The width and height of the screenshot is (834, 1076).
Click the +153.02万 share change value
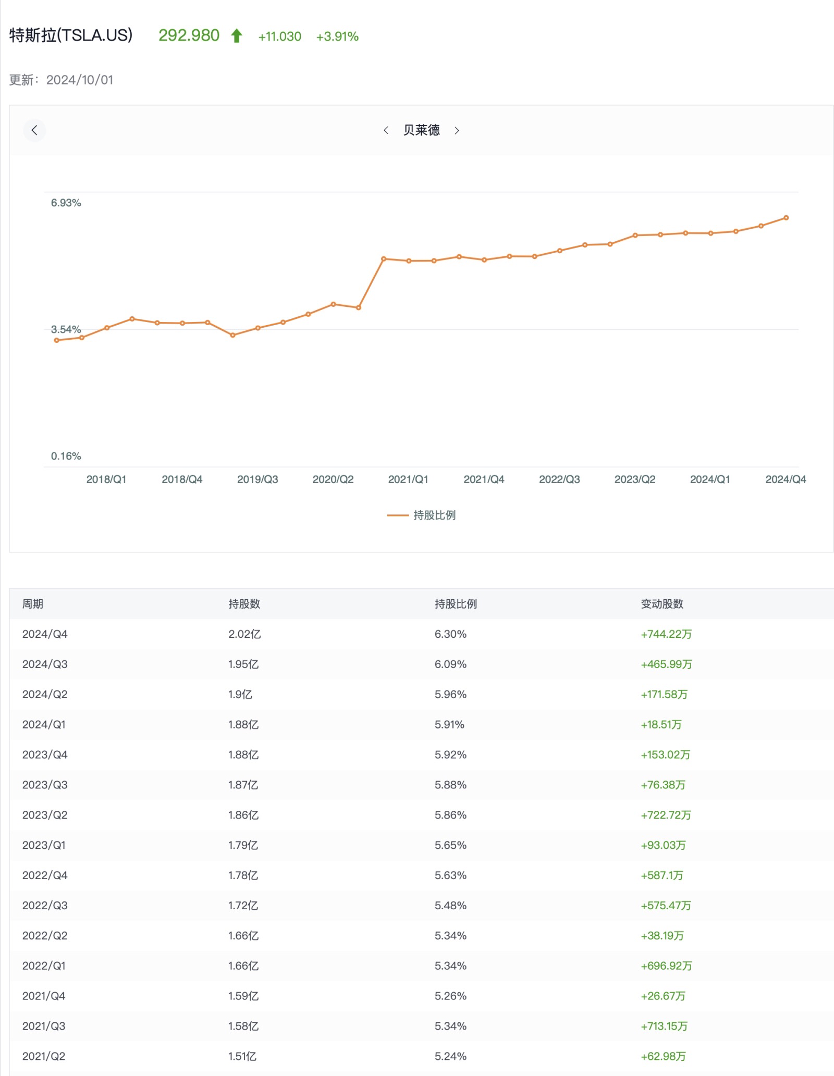pos(666,755)
